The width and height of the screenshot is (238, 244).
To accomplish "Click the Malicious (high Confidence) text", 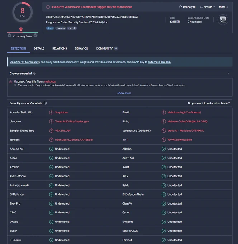I will tap(184, 112).
